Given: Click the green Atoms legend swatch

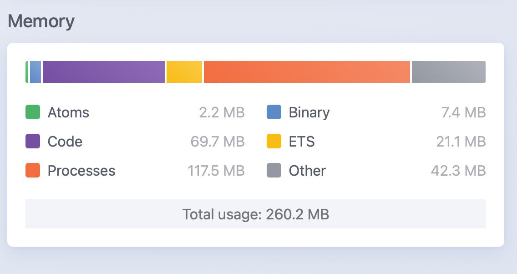Looking at the screenshot, I should 33,112.
